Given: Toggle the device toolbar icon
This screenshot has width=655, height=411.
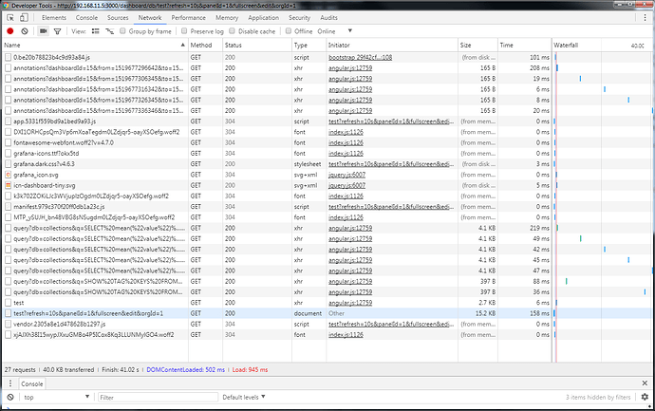Looking at the screenshot, I should click(x=25, y=17).
